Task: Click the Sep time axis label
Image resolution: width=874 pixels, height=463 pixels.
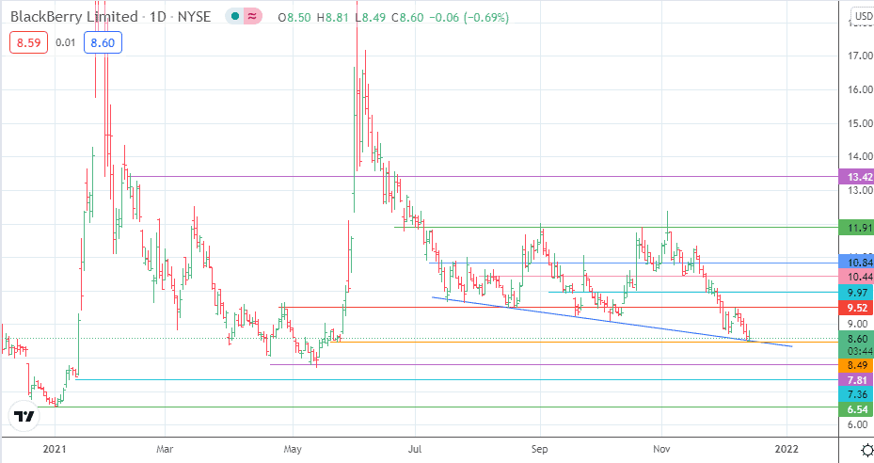Action: point(540,449)
